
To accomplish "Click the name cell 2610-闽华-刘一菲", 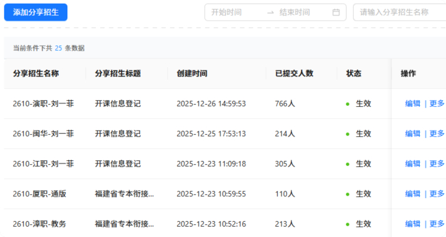I will 43,134.
